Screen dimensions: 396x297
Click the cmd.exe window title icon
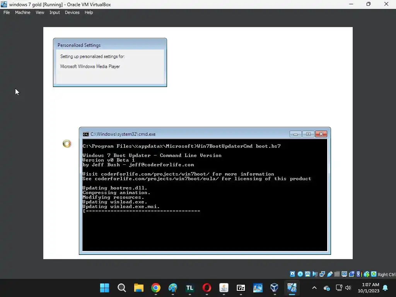point(86,134)
